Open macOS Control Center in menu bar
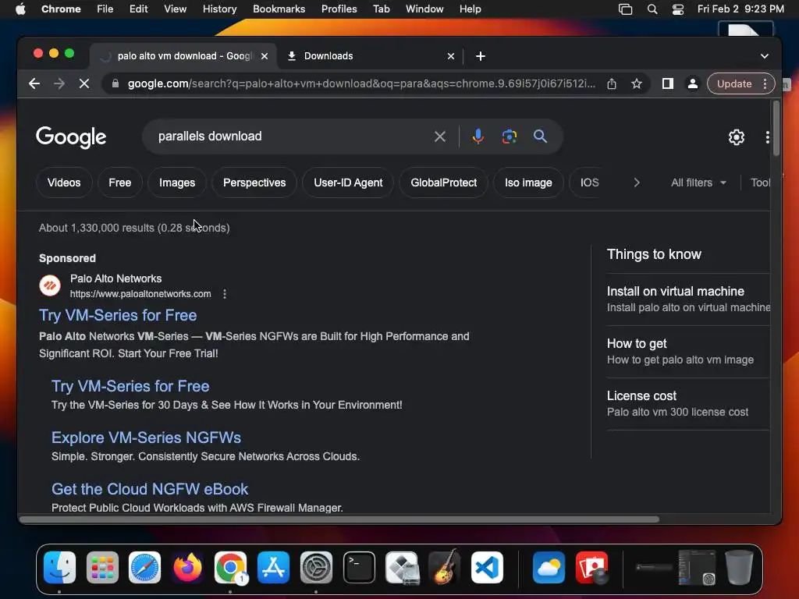Screen dimensions: 799x599 coord(678,9)
